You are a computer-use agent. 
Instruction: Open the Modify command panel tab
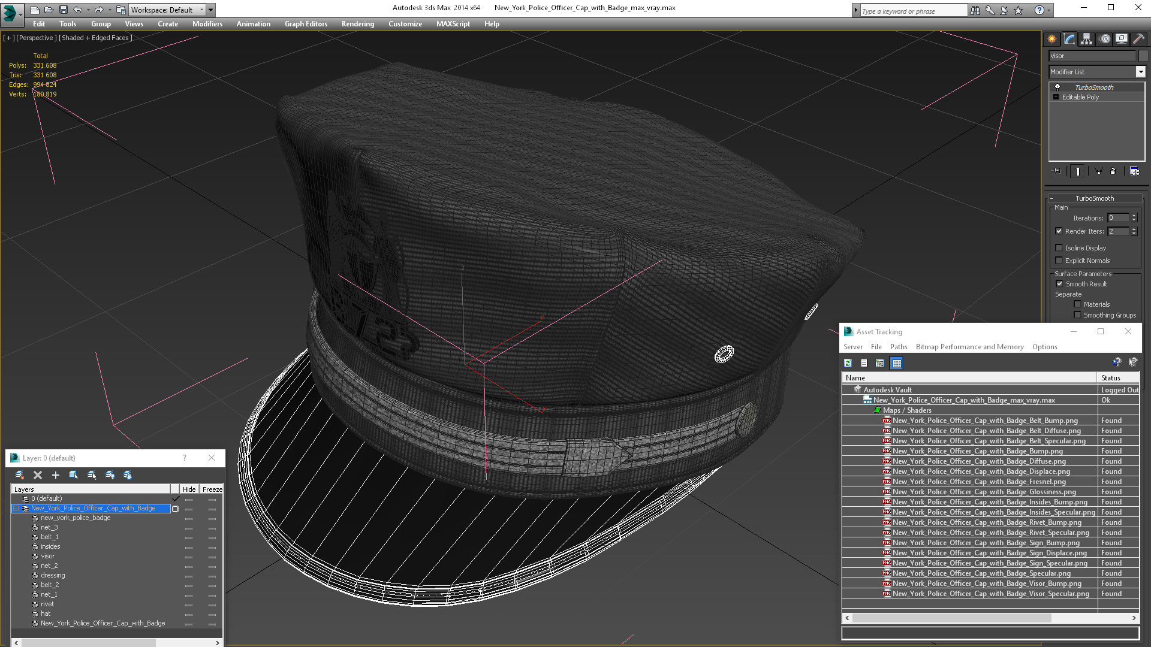click(x=1069, y=39)
